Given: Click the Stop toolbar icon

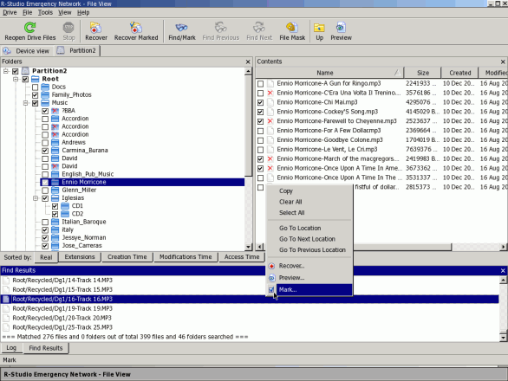Looking at the screenshot, I should pyautogui.click(x=68, y=27).
